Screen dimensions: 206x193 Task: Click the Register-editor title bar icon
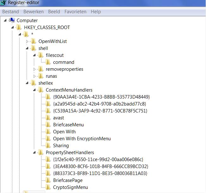(3, 3)
